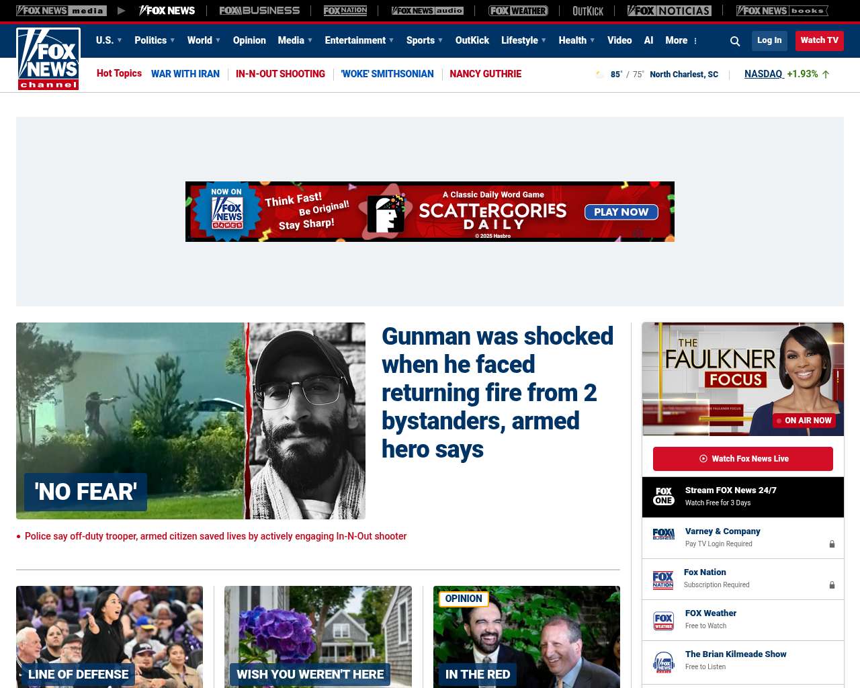
Task: Select the 'WOKE' SMITHSONIAN hot topic
Action: click(x=388, y=74)
